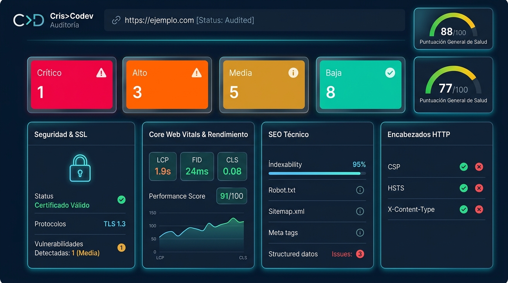
Task: Select the CLS 0.08 metric tile
Action: tap(232, 167)
